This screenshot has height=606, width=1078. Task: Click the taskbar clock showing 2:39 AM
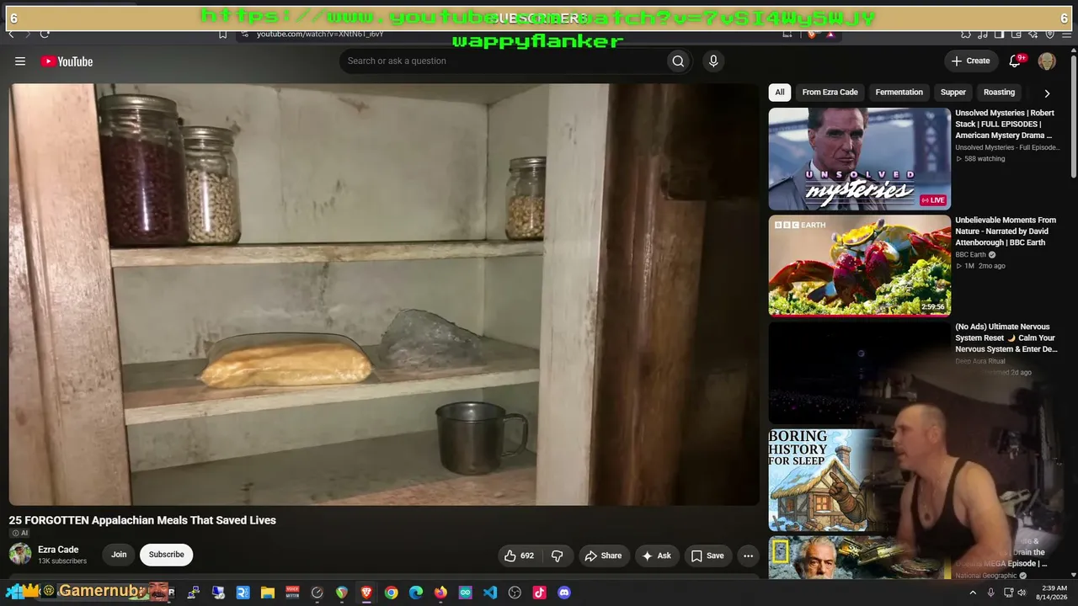[1054, 593]
